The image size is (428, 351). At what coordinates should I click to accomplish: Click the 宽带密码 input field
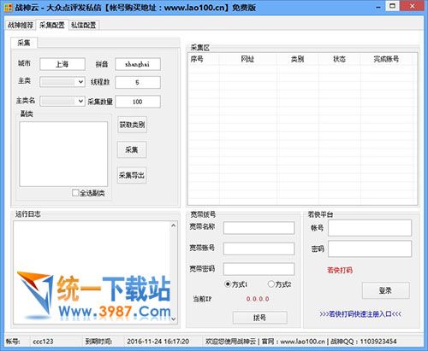[259, 269]
